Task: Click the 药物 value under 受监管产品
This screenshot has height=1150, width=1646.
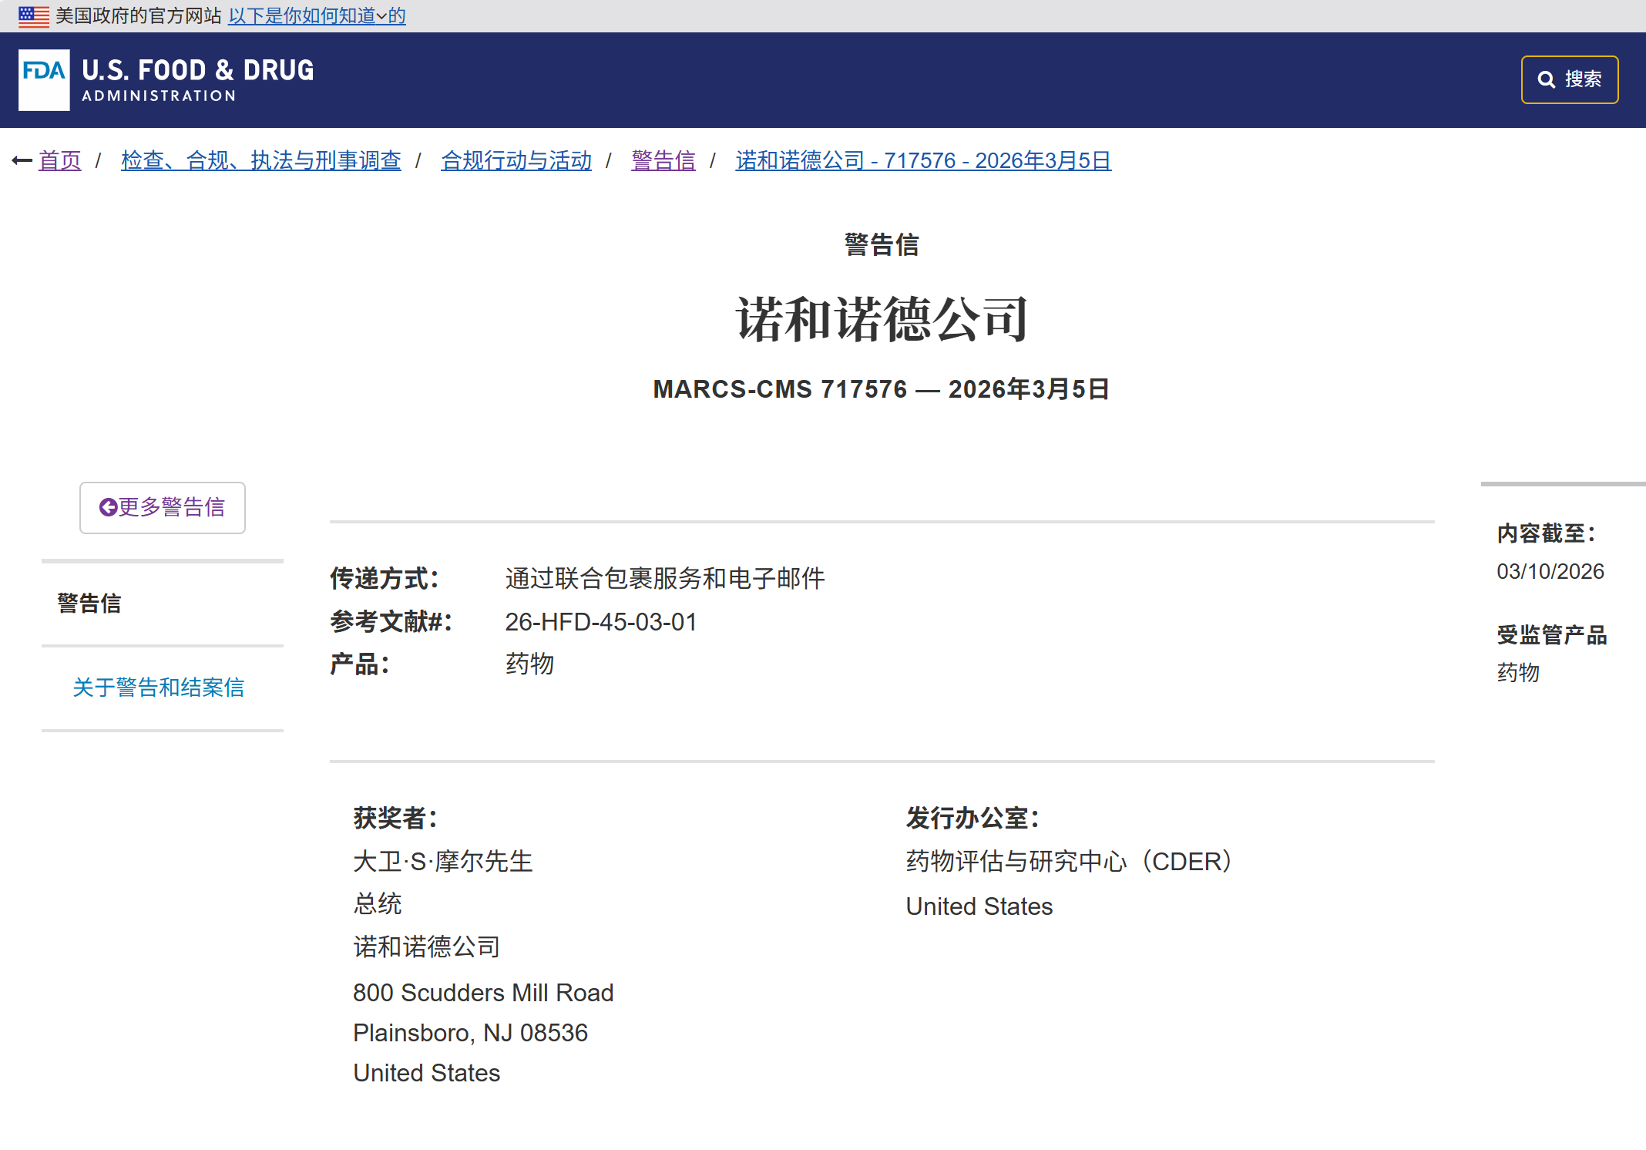Action: (x=1517, y=673)
